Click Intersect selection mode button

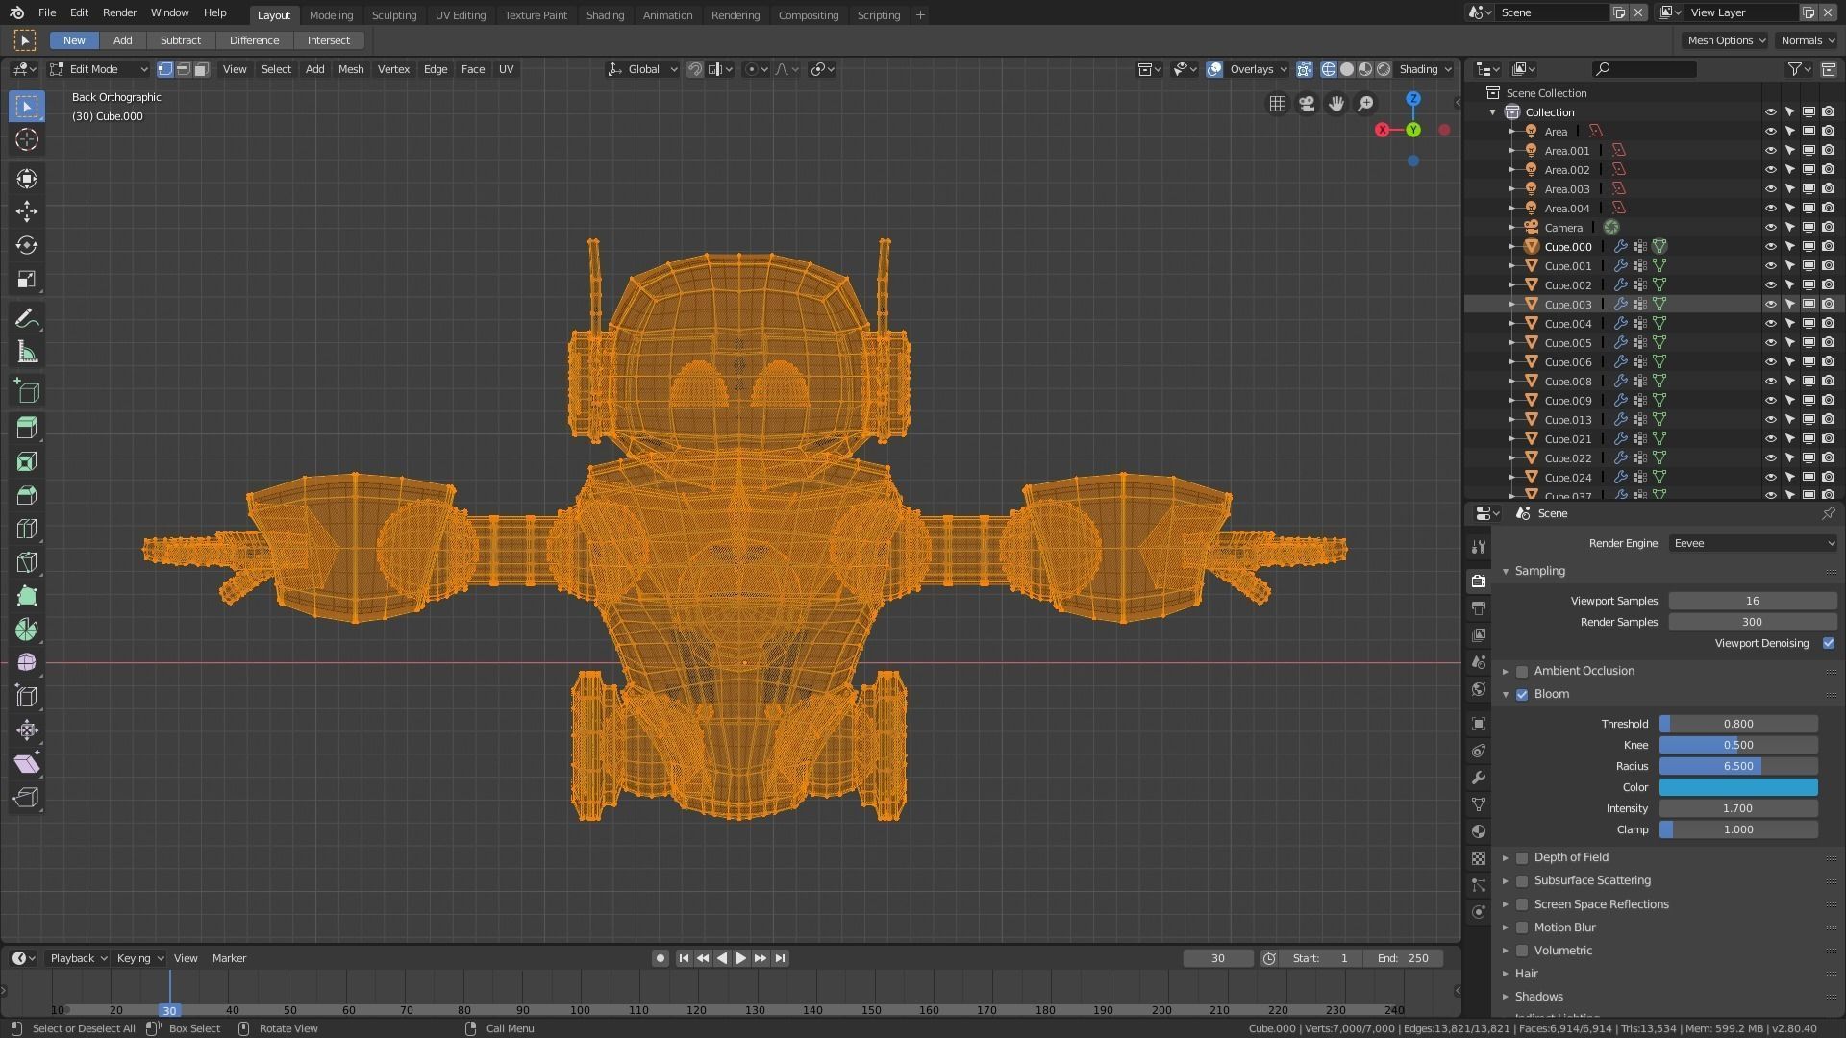point(329,40)
